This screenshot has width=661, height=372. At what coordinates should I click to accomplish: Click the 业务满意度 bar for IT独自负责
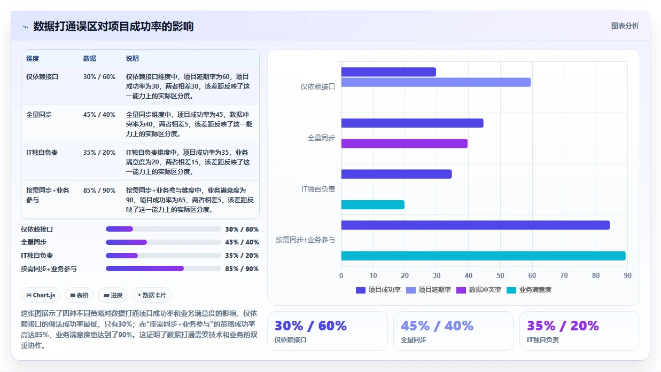coord(373,205)
